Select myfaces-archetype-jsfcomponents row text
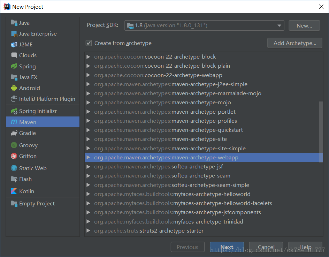329x257 pixels. click(x=177, y=212)
